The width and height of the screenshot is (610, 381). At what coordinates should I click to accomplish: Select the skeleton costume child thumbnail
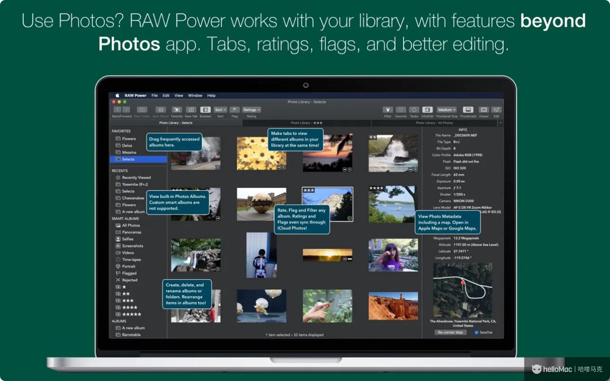(x=262, y=255)
